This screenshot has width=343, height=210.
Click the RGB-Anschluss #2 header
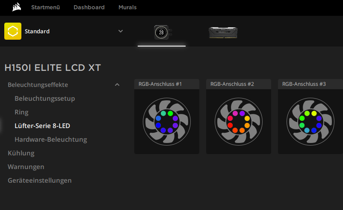(x=239, y=84)
